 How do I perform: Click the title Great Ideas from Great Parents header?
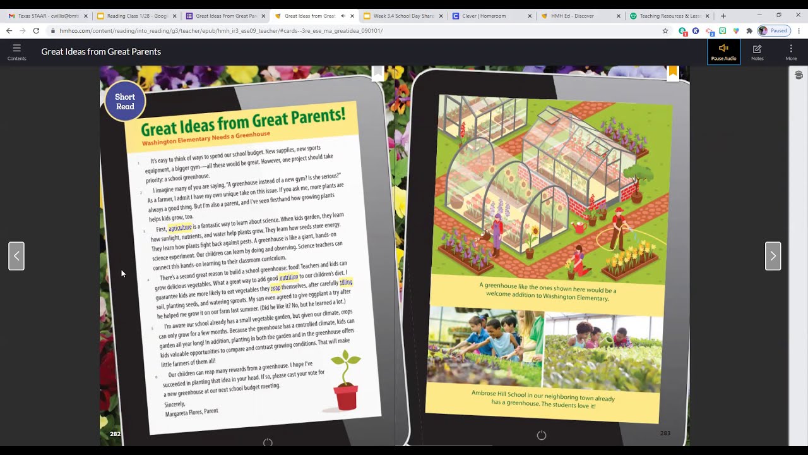(x=101, y=52)
